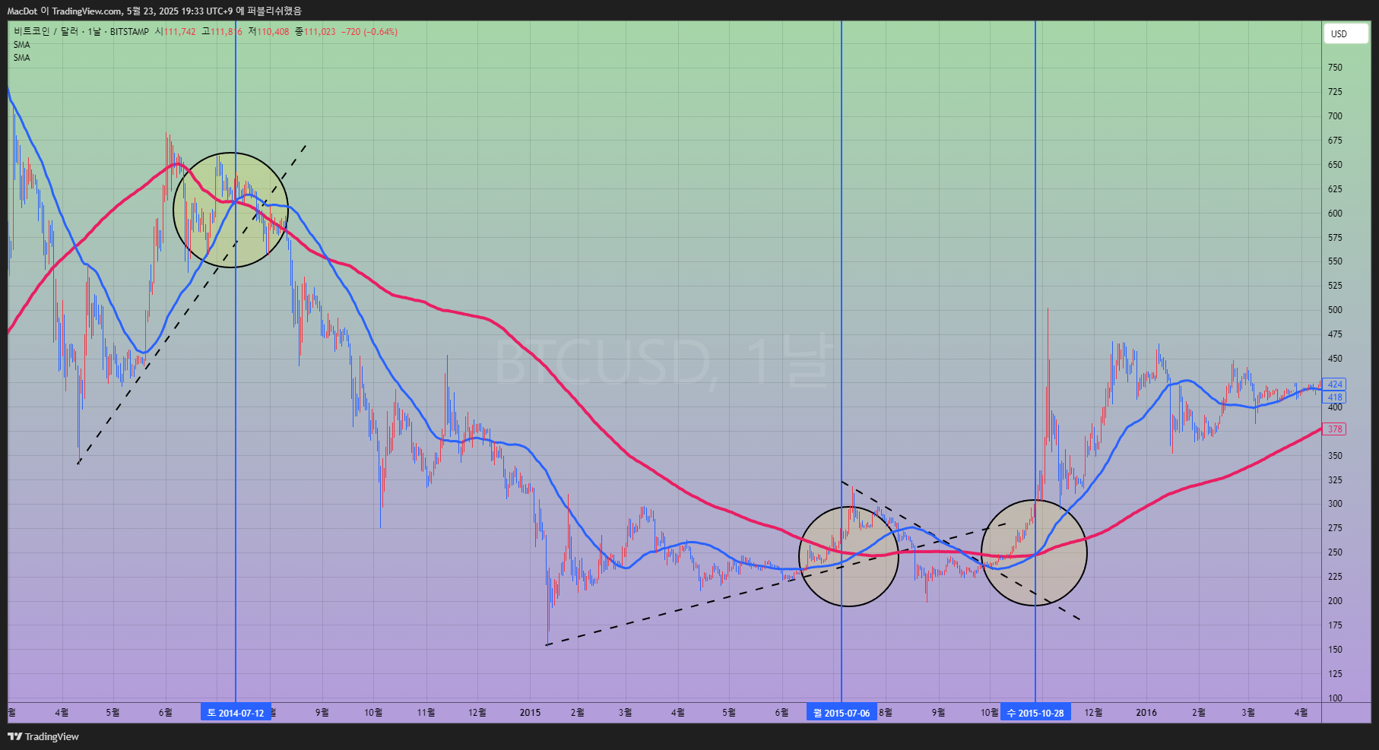Click the close value 111,023
Viewport: 1379px width, 750px height.
pos(319,32)
